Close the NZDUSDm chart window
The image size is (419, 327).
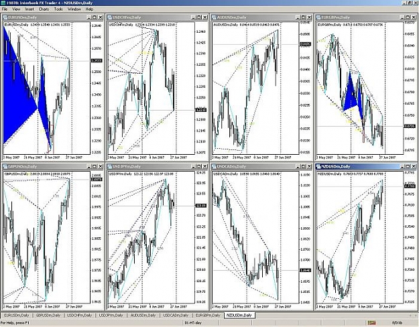[414, 166]
